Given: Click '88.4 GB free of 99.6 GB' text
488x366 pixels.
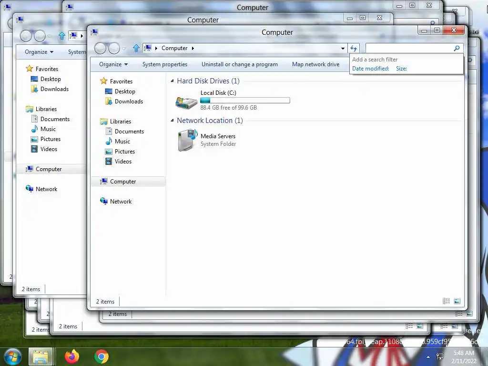Looking at the screenshot, I should pos(228,108).
